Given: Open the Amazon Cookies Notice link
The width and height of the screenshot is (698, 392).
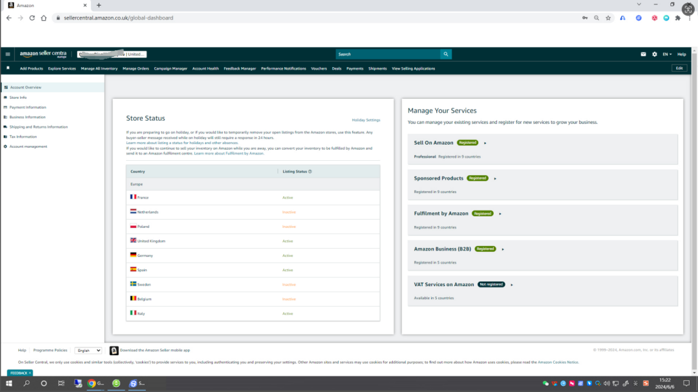Looking at the screenshot, I should click(x=558, y=362).
